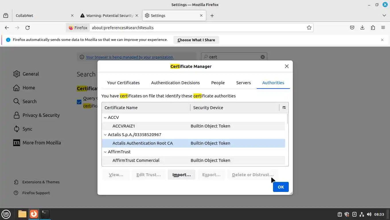
Task: Open 'Your browser is being managed' link
Action: 130,57
